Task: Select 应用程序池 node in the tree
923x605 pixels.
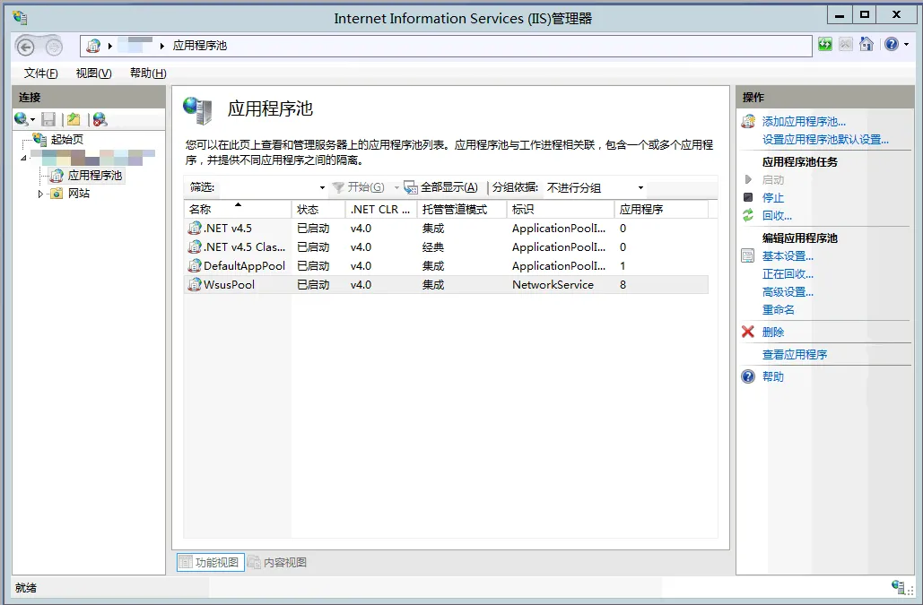Action: pos(95,175)
